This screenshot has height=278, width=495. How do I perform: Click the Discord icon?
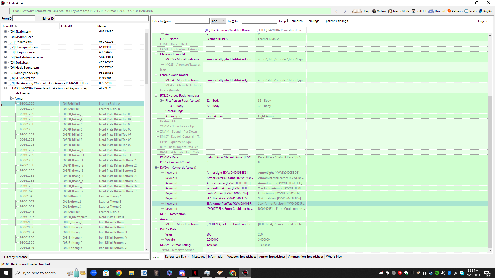431,11
